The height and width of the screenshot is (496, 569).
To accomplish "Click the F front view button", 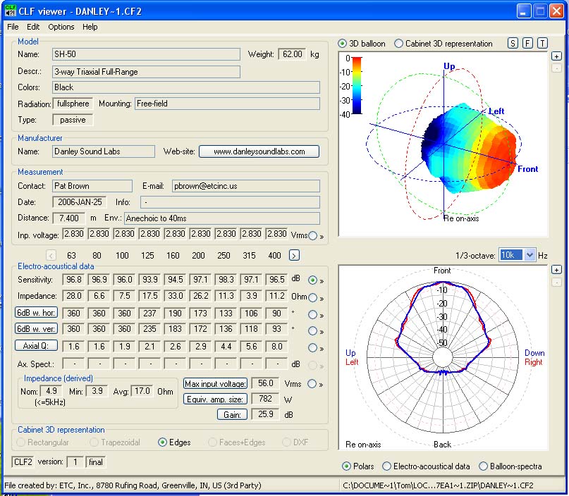I will pyautogui.click(x=527, y=44).
